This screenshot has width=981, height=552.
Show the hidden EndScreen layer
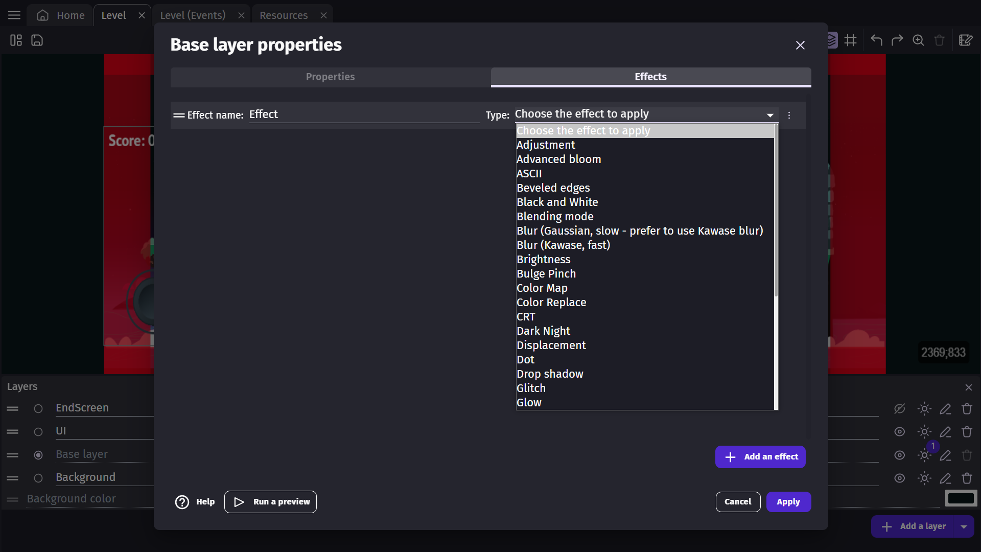(x=899, y=409)
